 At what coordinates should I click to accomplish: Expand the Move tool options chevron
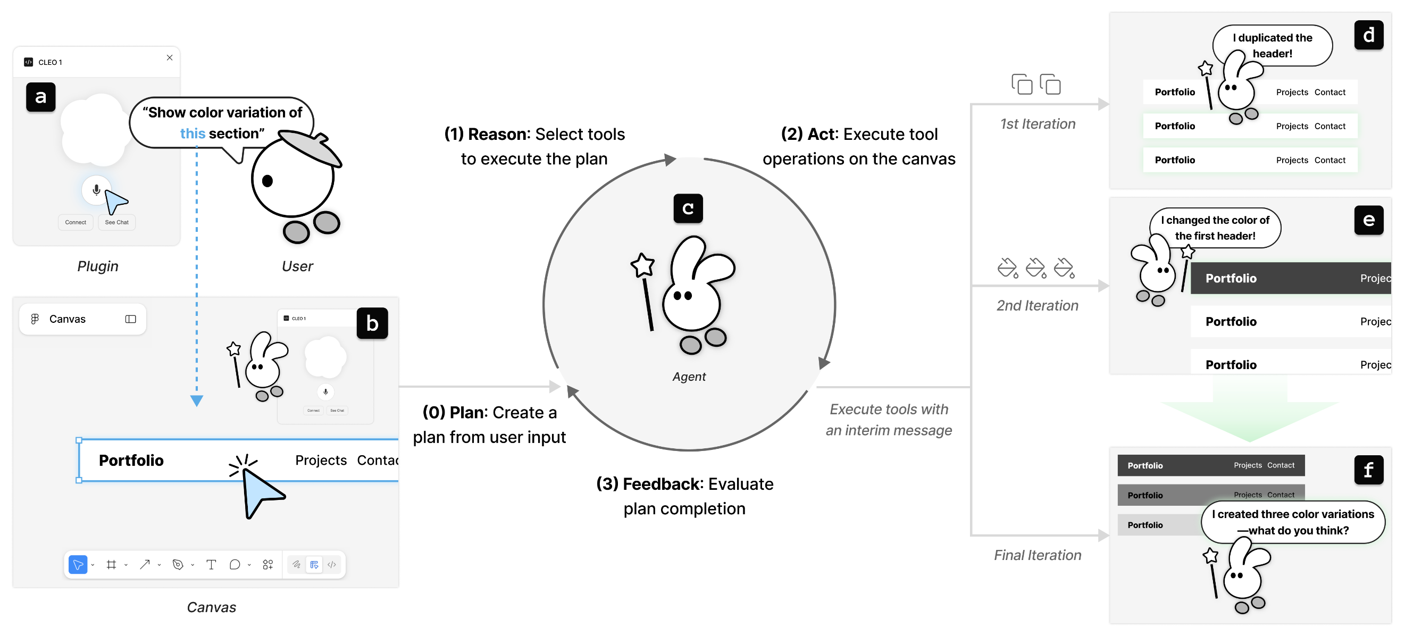pyautogui.click(x=93, y=565)
